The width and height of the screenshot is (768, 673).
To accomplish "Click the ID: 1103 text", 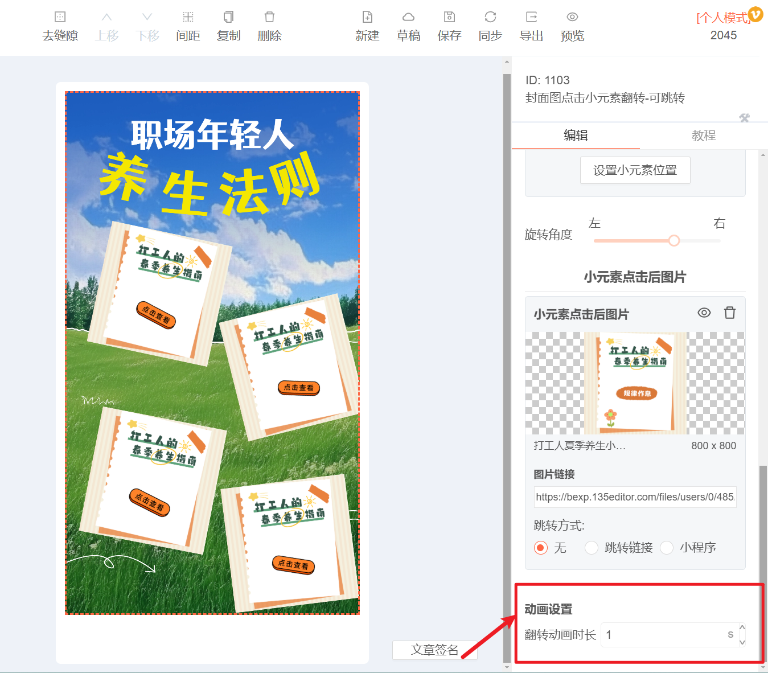I will tap(548, 80).
